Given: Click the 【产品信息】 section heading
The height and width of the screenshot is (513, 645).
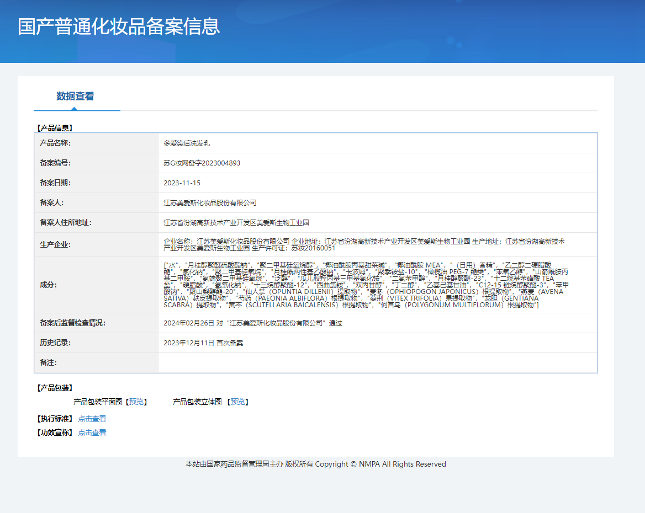Looking at the screenshot, I should (55, 128).
